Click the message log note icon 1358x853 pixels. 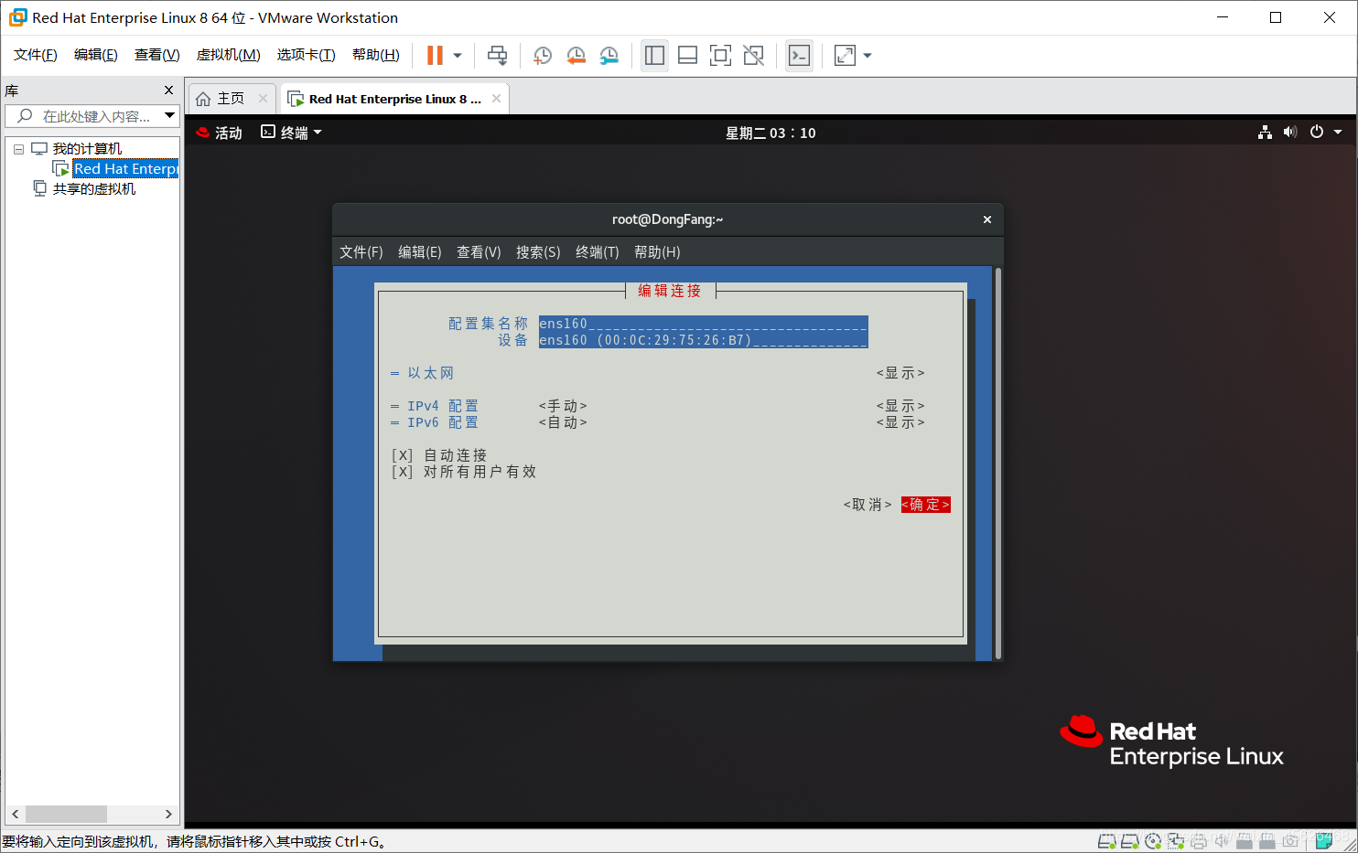tap(1324, 841)
